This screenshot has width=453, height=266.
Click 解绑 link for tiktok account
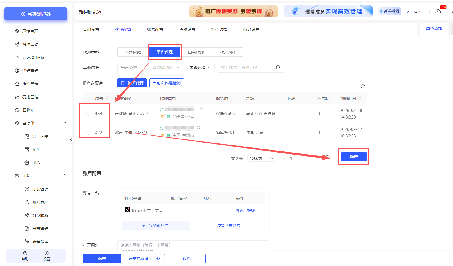[251, 210]
